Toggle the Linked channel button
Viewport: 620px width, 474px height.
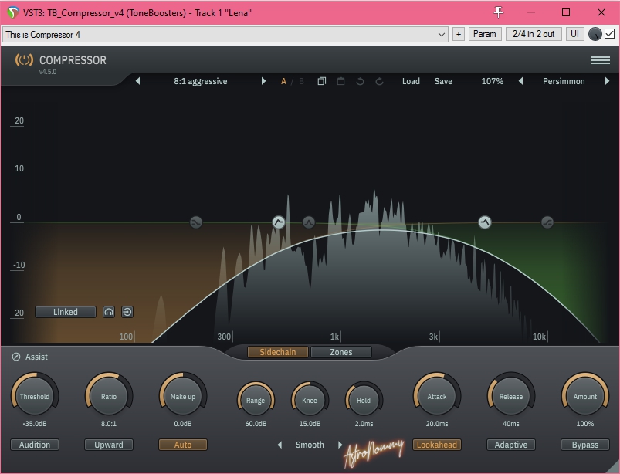pos(66,312)
